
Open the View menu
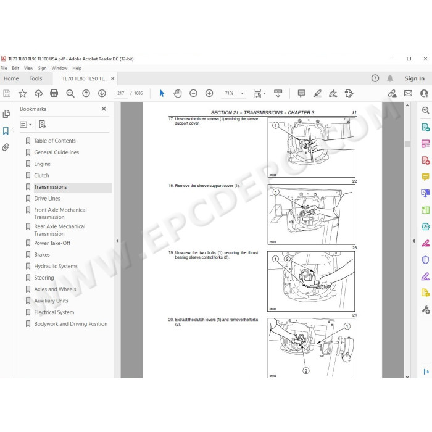(28, 68)
